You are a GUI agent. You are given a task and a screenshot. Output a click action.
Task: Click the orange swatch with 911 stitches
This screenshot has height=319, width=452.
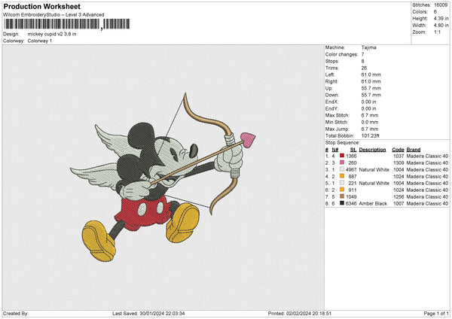pos(342,190)
